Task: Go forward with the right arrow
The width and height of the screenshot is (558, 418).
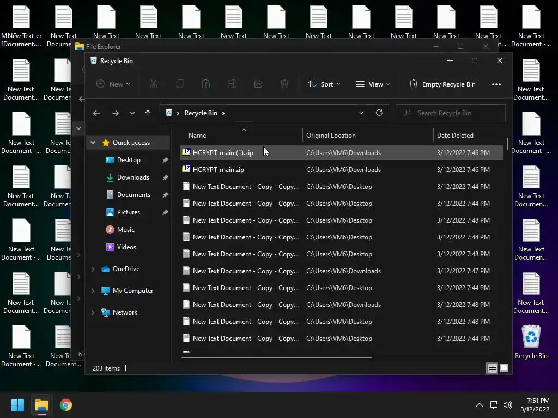Action: pyautogui.click(x=116, y=113)
